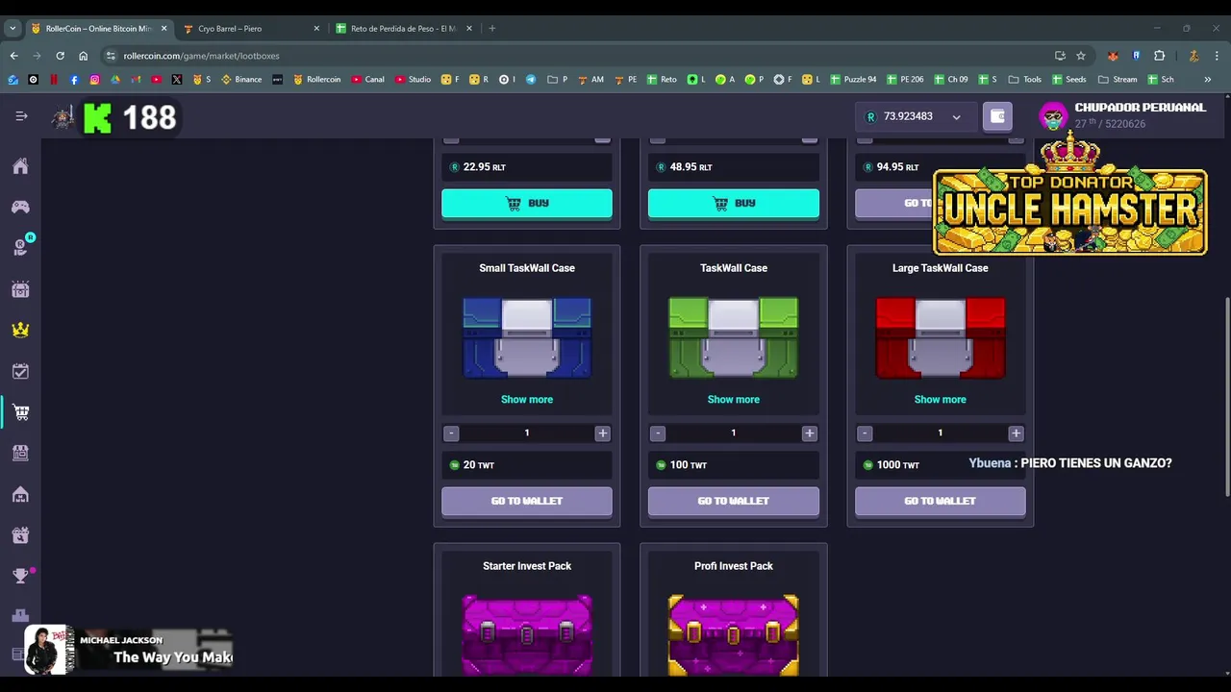This screenshot has height=692, width=1231.
Task: Open the Seeds sheet bookmark
Action: pos(1069,80)
